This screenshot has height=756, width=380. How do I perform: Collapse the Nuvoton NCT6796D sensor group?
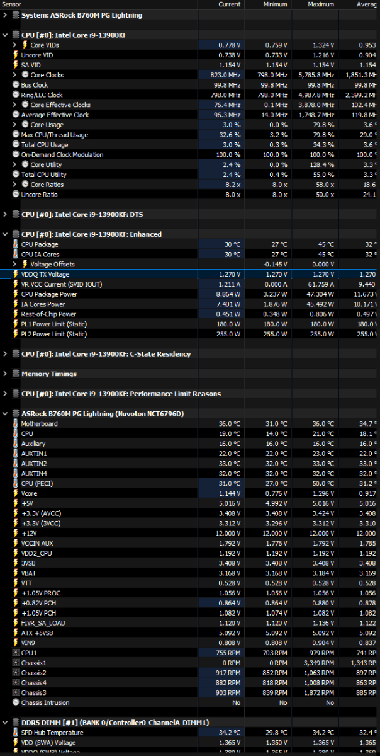coord(6,414)
